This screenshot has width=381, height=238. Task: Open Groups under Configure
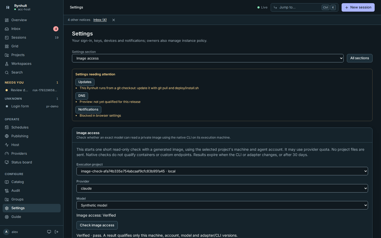(31, 199)
